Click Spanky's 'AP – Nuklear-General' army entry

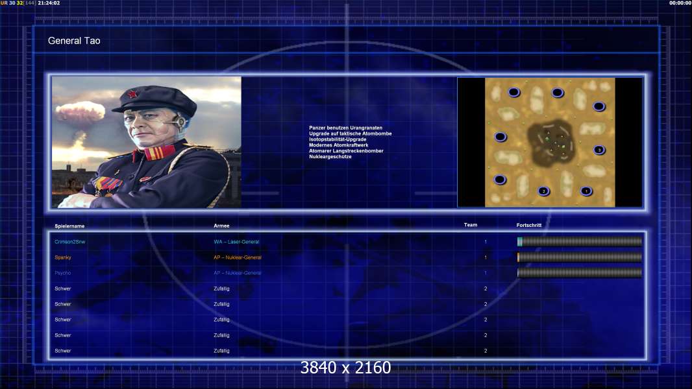(x=238, y=257)
